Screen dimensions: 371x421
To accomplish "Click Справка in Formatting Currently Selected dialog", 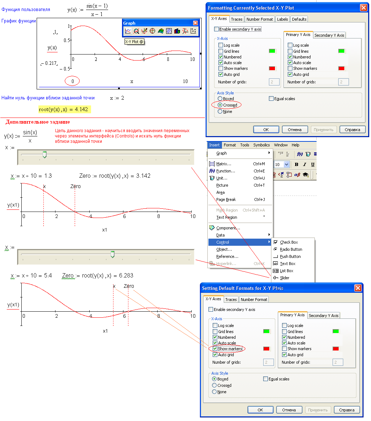I will [353, 129].
